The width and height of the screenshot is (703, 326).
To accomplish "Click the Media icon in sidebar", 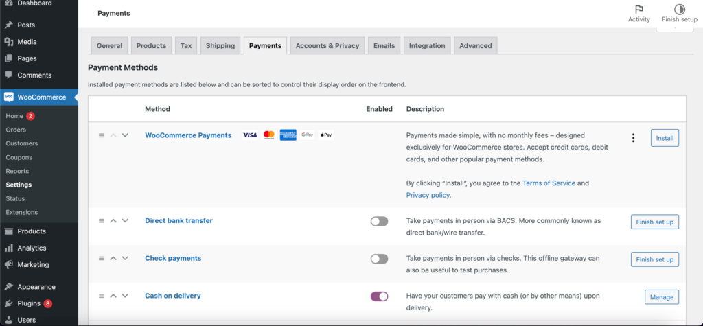I will click(x=8, y=42).
